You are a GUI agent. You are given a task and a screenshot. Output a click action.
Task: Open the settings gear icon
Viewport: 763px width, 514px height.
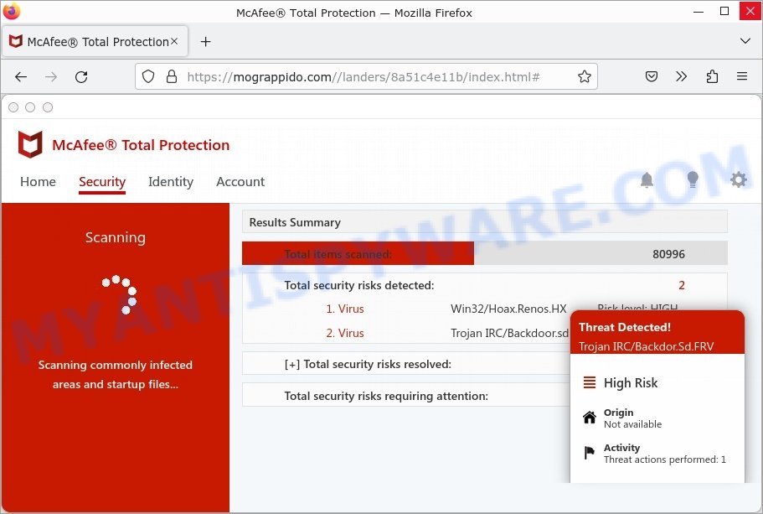[x=739, y=179]
